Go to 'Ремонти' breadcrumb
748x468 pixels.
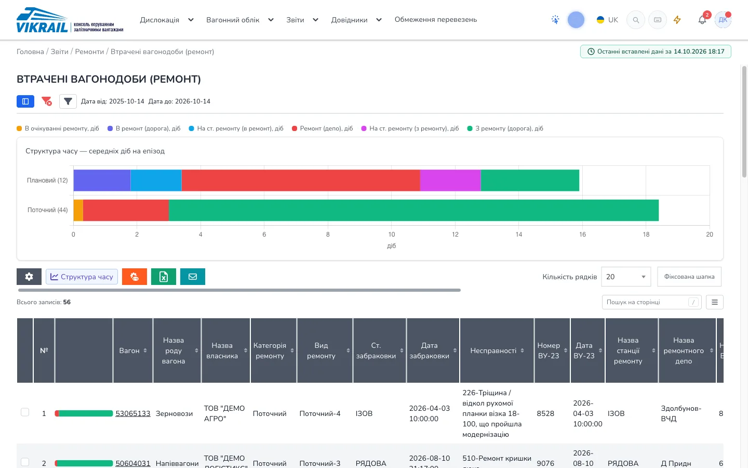(x=89, y=51)
